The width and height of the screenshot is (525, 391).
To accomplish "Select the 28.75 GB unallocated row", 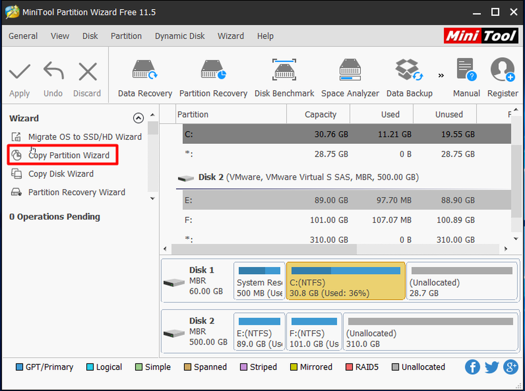I will (x=346, y=154).
